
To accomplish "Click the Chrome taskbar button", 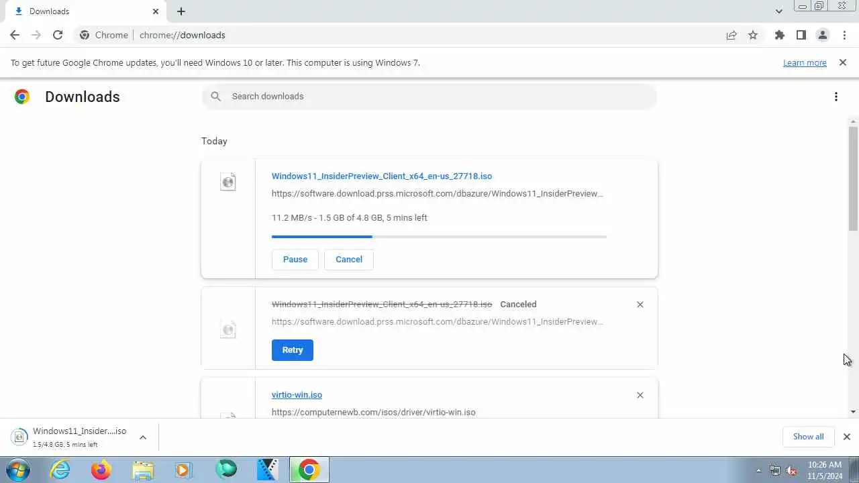I will click(x=309, y=470).
